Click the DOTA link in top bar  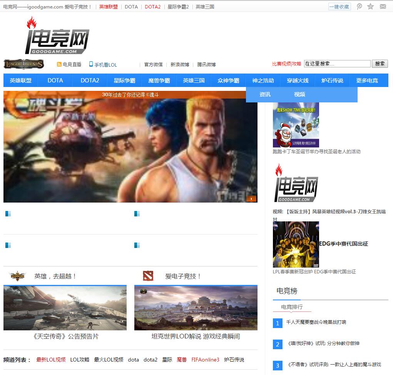click(x=131, y=7)
